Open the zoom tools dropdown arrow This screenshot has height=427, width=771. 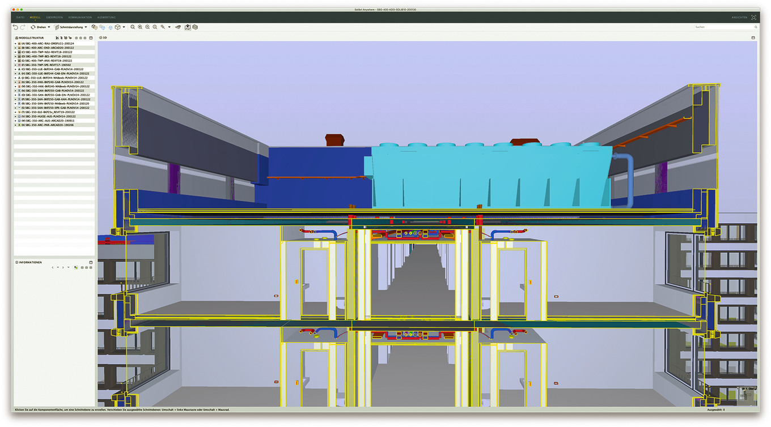(169, 27)
